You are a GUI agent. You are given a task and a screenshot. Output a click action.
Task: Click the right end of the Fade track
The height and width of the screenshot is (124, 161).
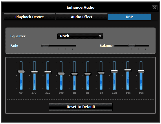(x=76, y=46)
